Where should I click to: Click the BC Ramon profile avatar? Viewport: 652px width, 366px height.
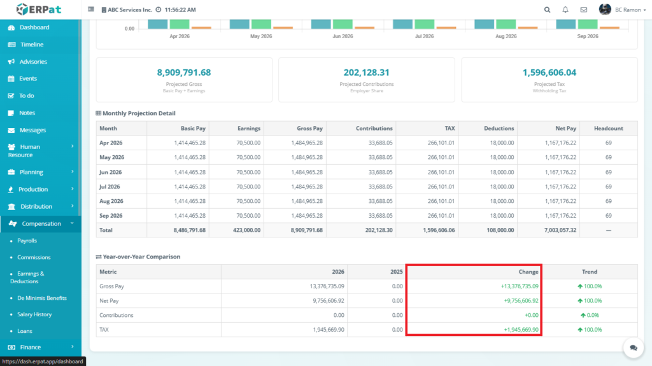(605, 10)
